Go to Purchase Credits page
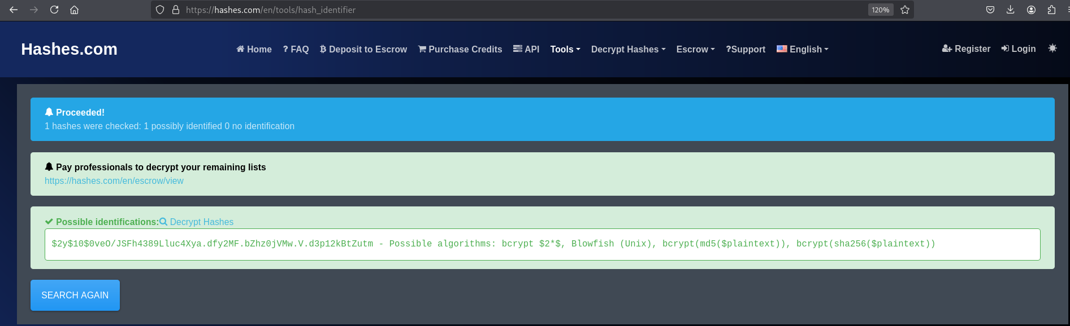 pos(460,49)
